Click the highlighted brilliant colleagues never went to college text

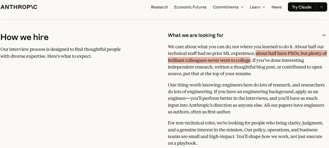point(209,60)
